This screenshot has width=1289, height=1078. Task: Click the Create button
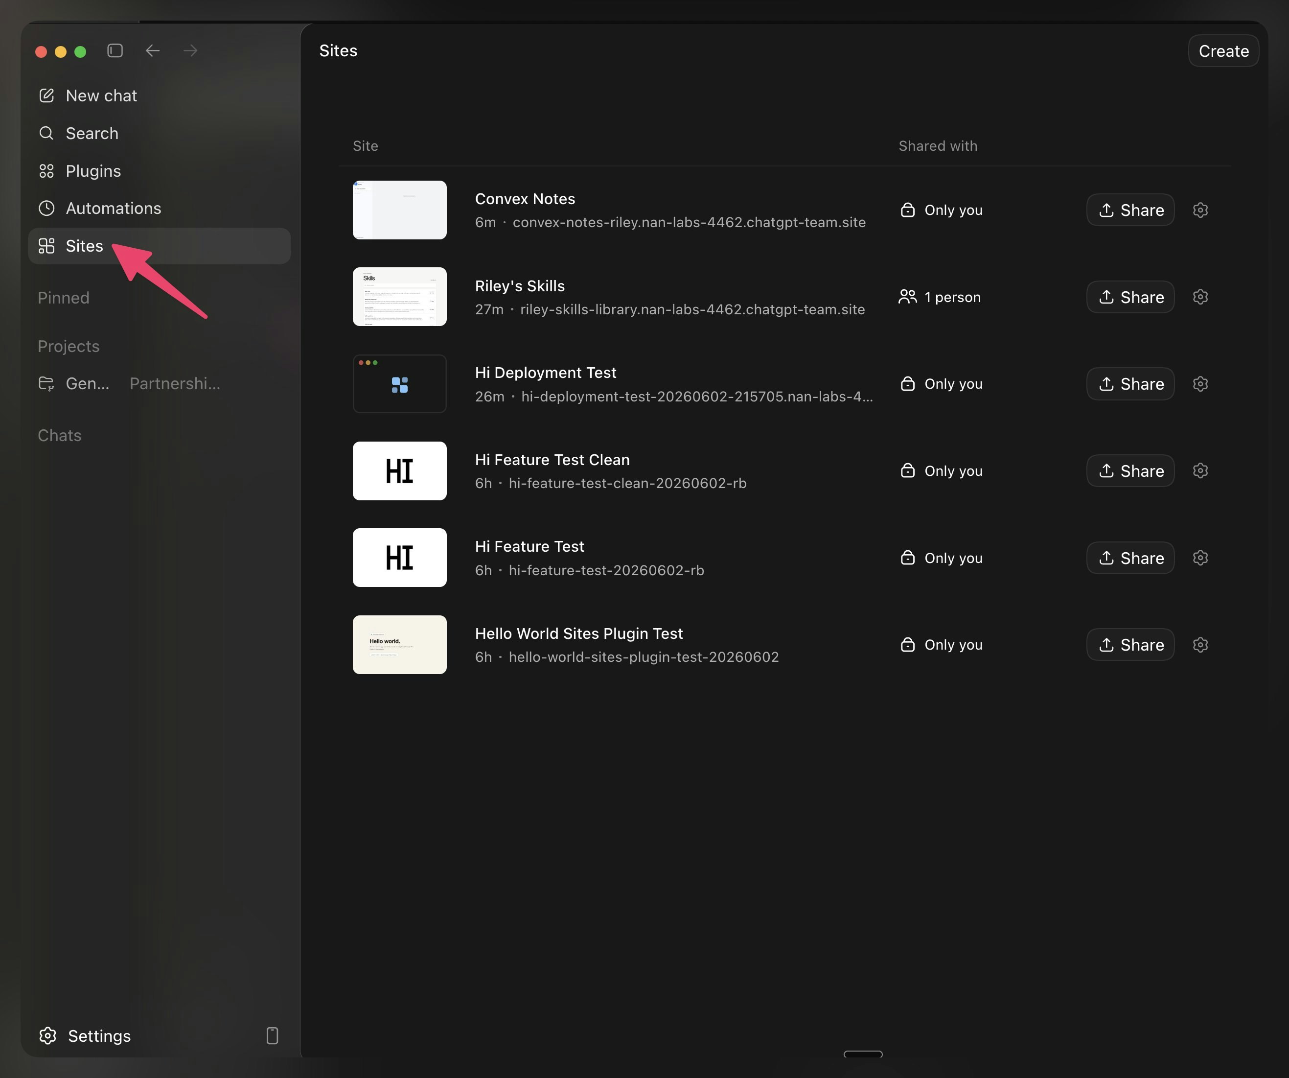tap(1223, 51)
